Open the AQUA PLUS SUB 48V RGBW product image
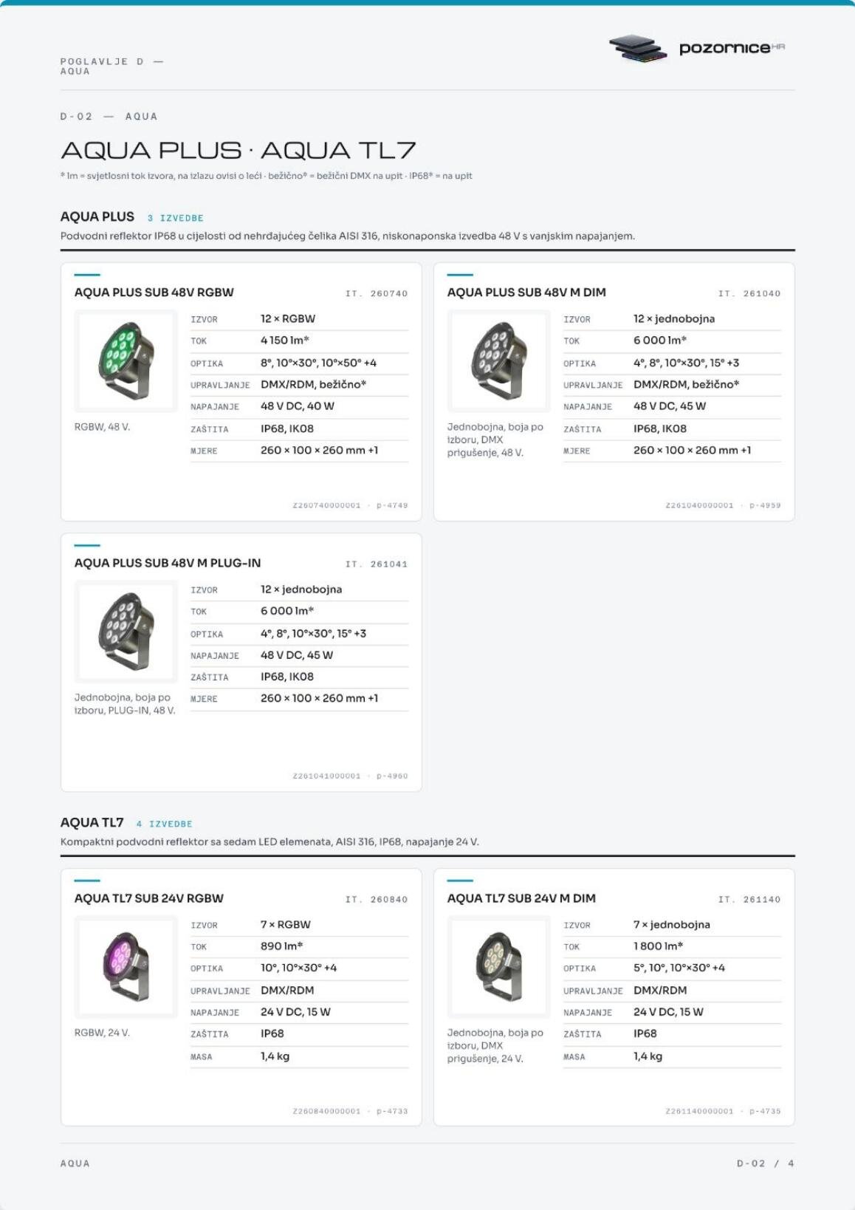Image resolution: width=855 pixels, height=1210 pixels. 126,360
